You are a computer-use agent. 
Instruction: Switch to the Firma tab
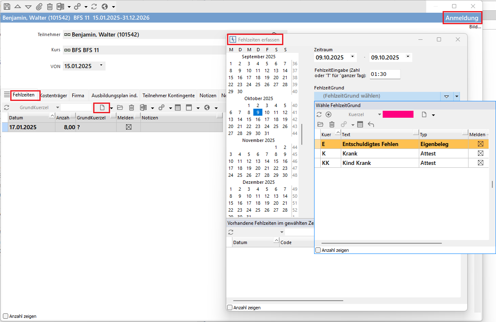click(78, 95)
